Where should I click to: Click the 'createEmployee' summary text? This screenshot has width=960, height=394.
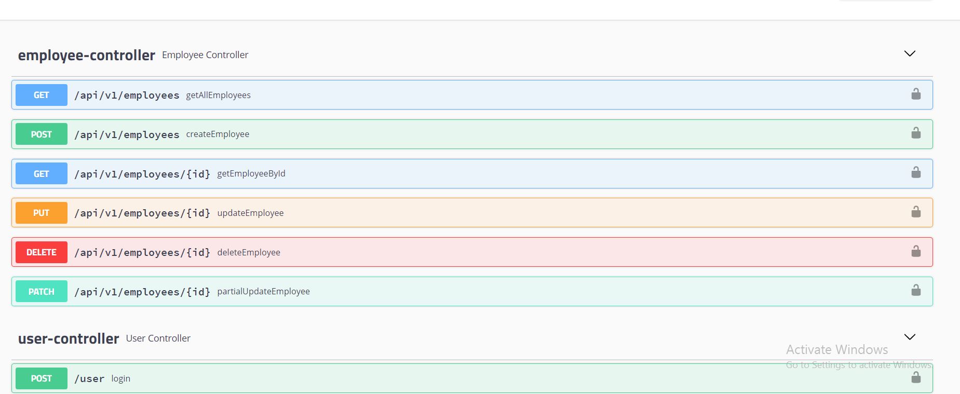click(218, 134)
